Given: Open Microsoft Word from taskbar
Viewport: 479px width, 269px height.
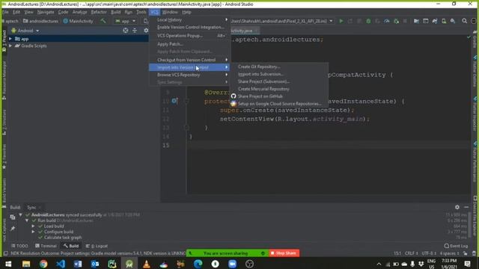Looking at the screenshot, I should click(x=78, y=264).
